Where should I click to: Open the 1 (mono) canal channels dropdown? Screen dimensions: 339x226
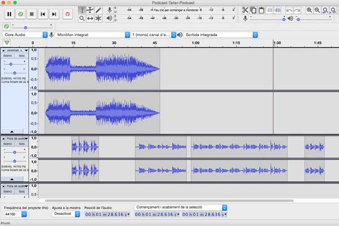pos(153,35)
